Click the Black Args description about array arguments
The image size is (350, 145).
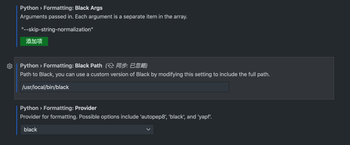coord(104,17)
